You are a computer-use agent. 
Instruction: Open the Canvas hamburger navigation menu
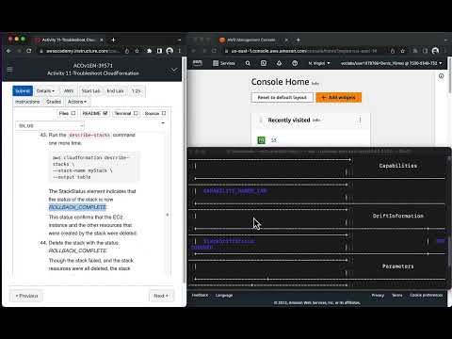point(9,69)
